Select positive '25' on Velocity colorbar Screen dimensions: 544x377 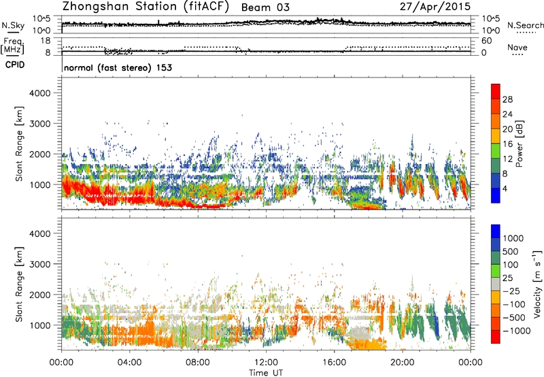(508, 278)
